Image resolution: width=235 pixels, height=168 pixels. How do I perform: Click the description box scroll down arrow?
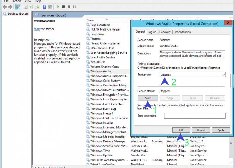click(x=223, y=57)
